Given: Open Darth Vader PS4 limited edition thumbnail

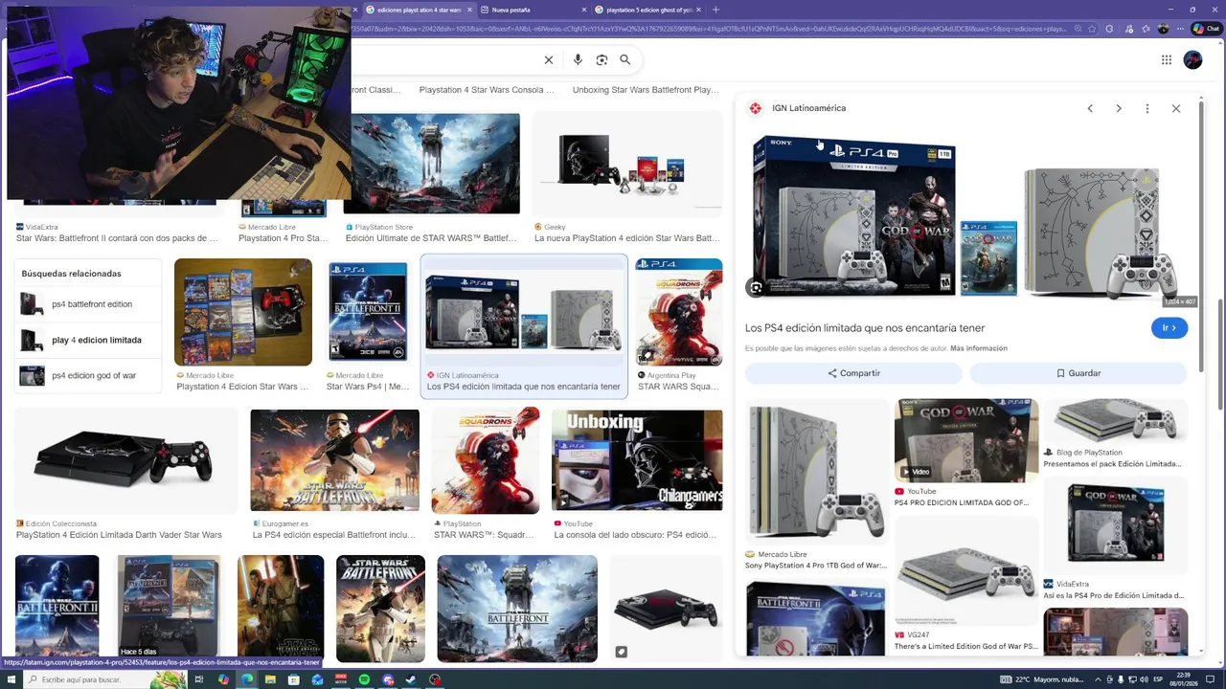Looking at the screenshot, I should point(125,461).
